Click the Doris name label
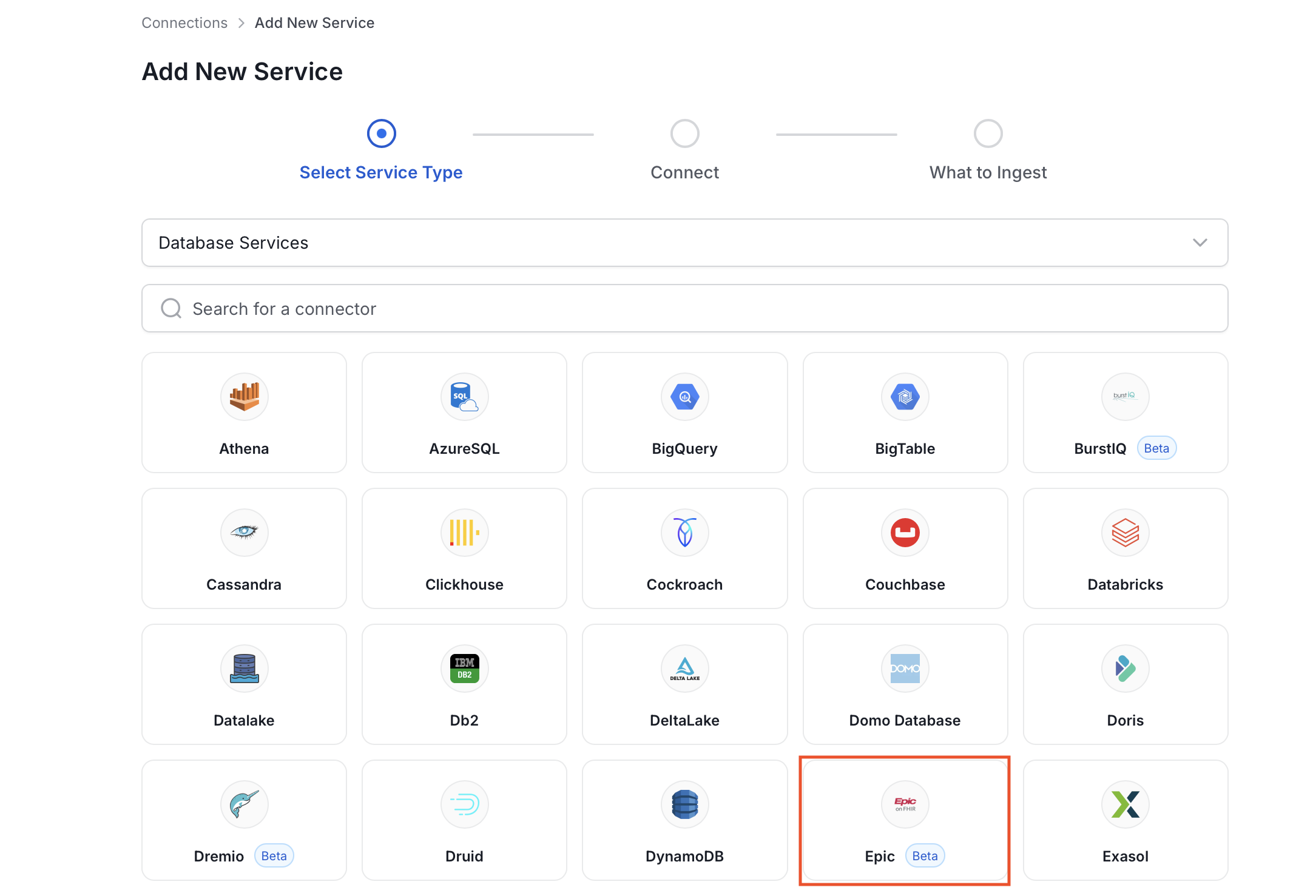 pos(1125,721)
